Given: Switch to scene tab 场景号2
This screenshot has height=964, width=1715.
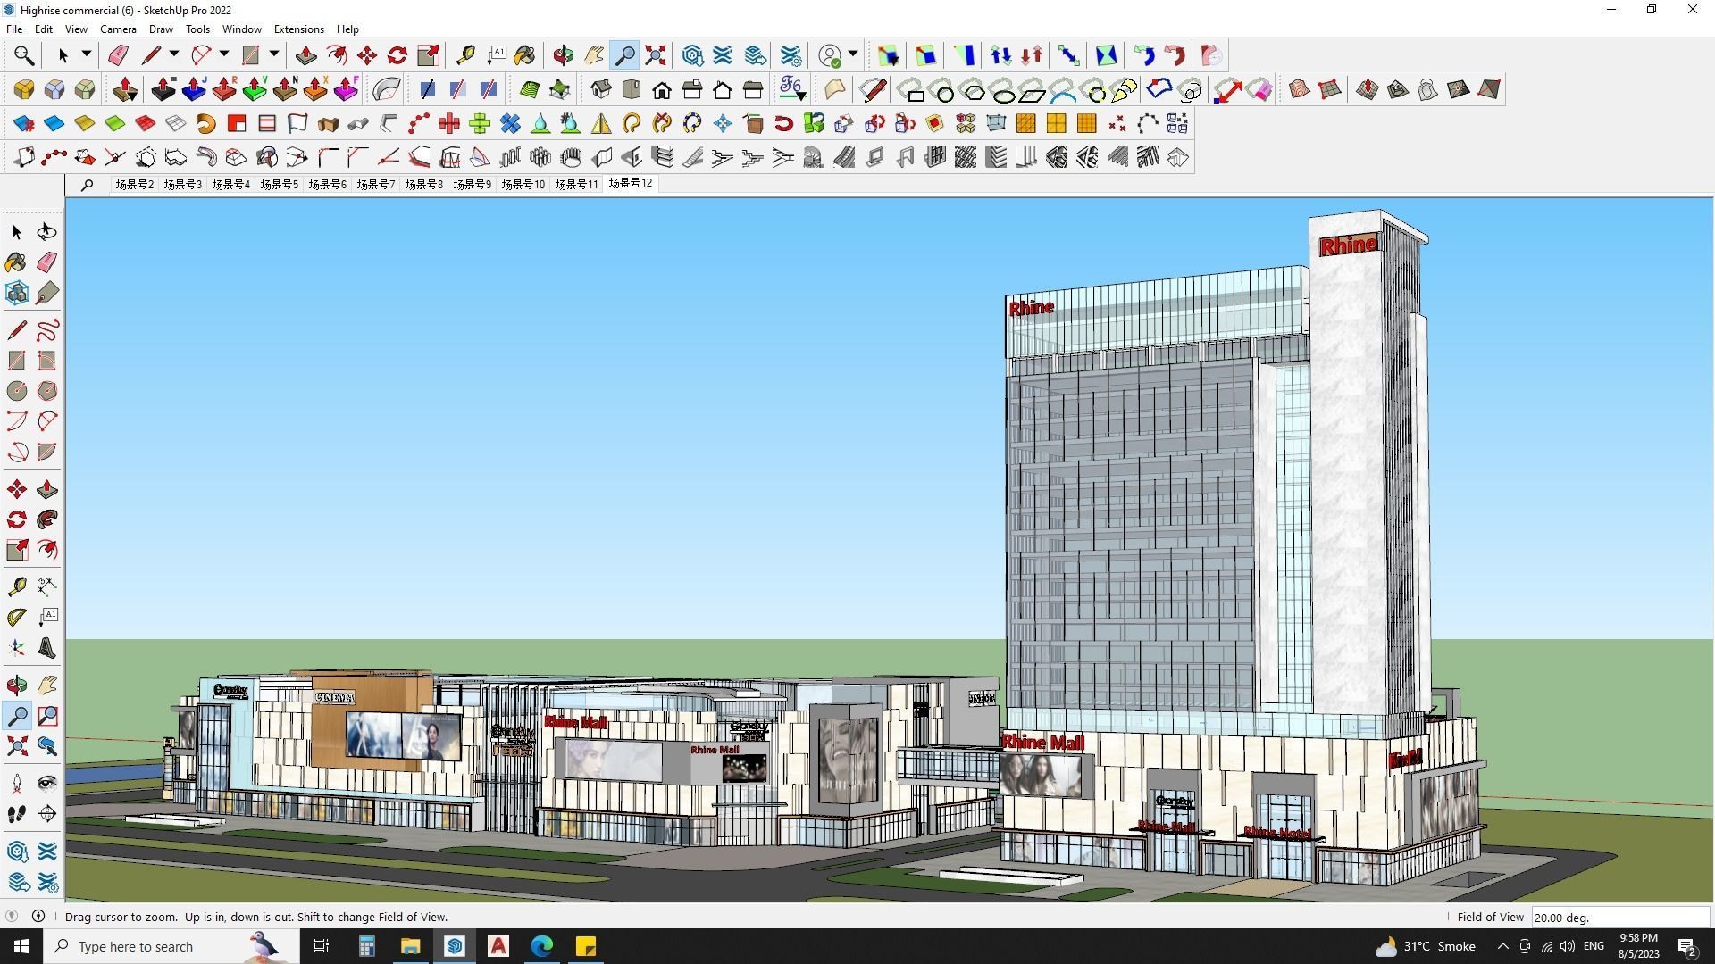Looking at the screenshot, I should click(x=134, y=185).
